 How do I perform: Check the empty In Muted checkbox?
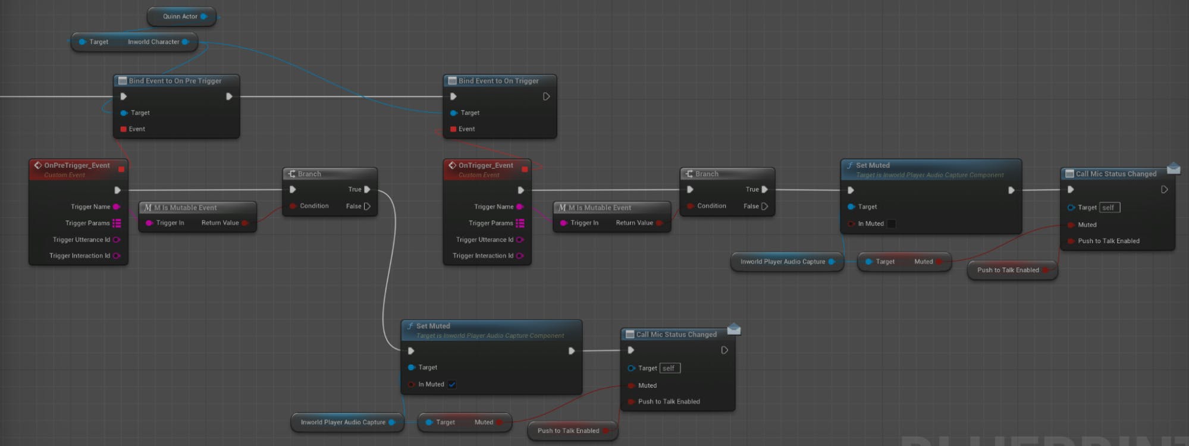pos(891,224)
